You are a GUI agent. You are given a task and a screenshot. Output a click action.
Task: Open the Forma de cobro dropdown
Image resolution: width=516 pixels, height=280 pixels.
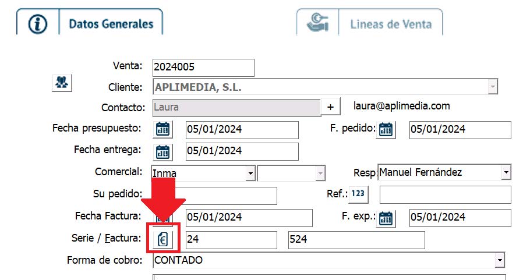(x=499, y=260)
